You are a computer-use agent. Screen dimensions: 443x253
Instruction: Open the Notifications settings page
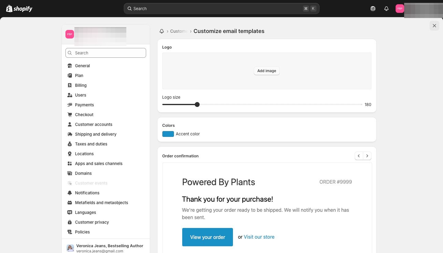(87, 193)
